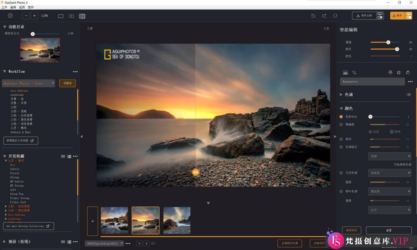This screenshot has height=250, width=417.
Task: Go to next image with right arrow
Action: coord(146,243)
